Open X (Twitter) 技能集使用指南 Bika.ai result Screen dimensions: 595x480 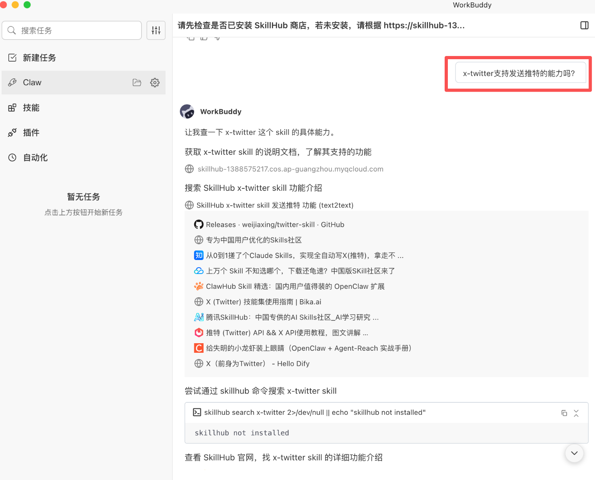point(264,302)
